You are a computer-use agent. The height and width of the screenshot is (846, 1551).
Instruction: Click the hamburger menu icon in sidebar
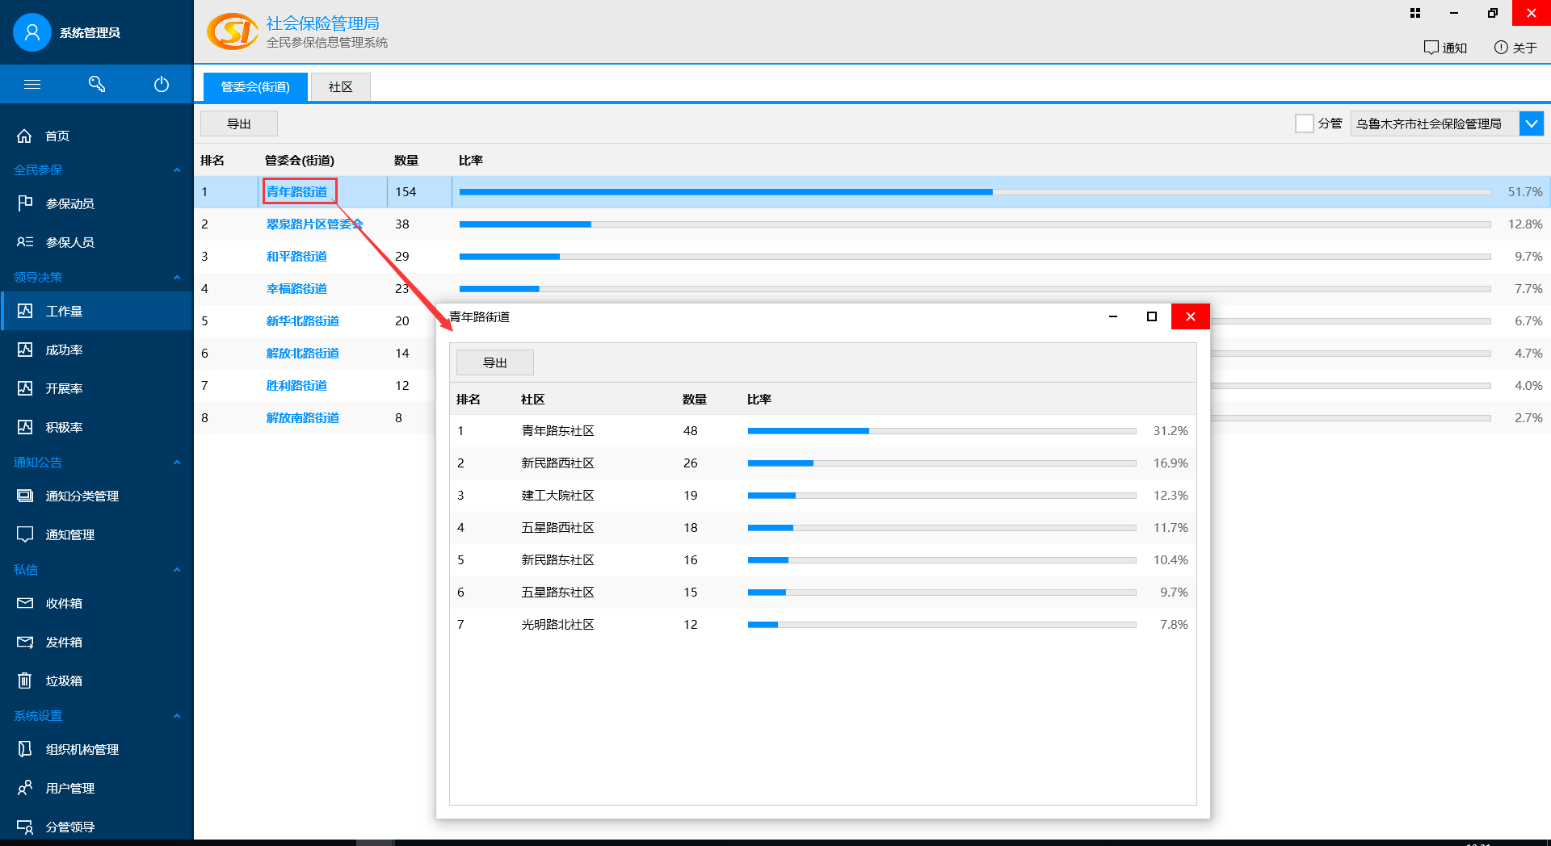click(32, 84)
